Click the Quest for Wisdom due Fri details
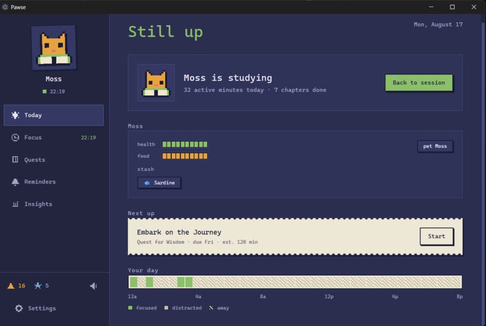486x326 pixels. 197,242
